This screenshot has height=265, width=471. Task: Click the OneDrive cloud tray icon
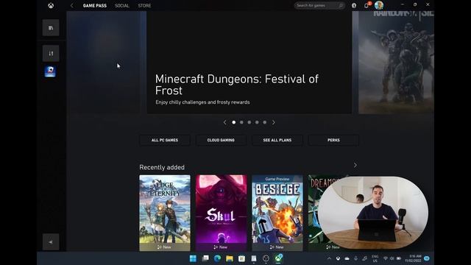[x=347, y=258]
